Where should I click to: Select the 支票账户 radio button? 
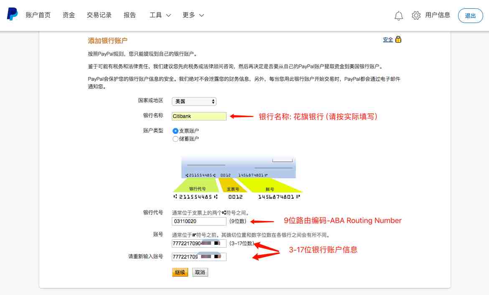coord(175,131)
